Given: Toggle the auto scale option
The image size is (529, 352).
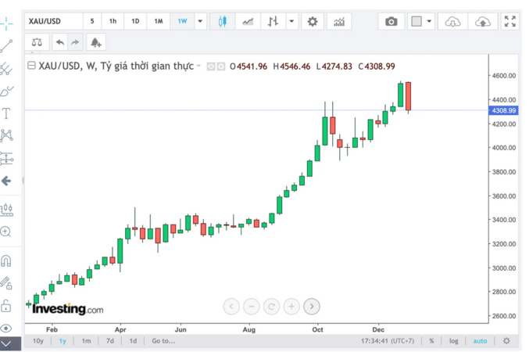Looking at the screenshot, I should (x=480, y=341).
